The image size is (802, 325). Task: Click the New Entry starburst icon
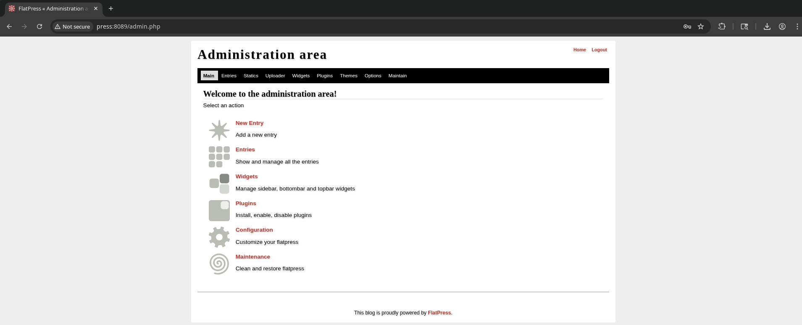click(x=219, y=130)
